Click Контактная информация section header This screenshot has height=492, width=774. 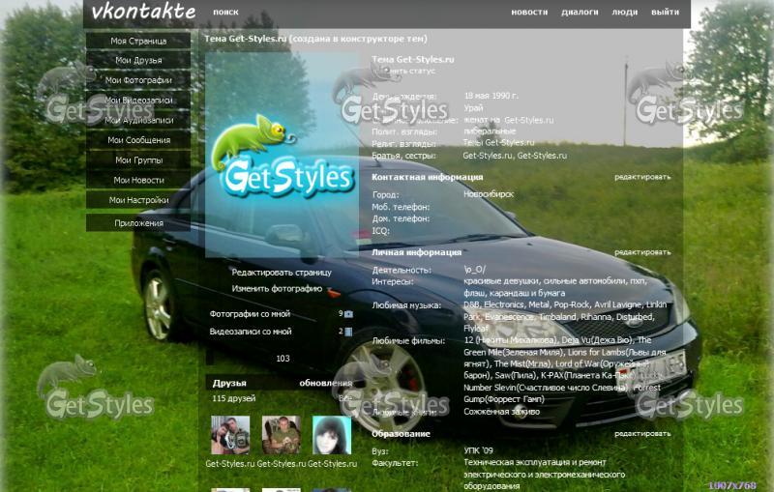tap(427, 177)
